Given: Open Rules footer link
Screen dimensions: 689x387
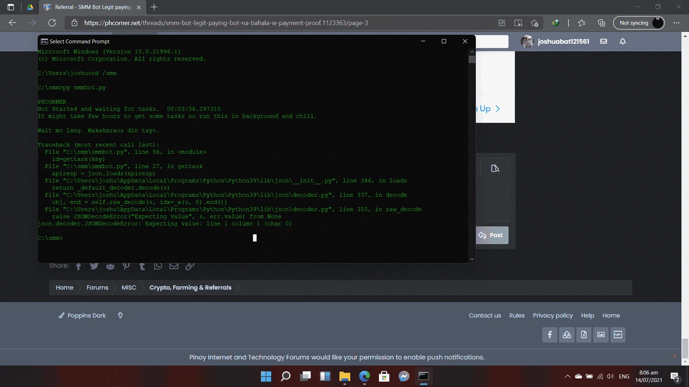Looking at the screenshot, I should [517, 315].
